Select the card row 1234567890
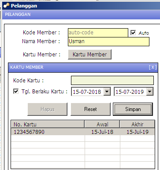Viewport: 160px width, 170px height. (x=83, y=132)
